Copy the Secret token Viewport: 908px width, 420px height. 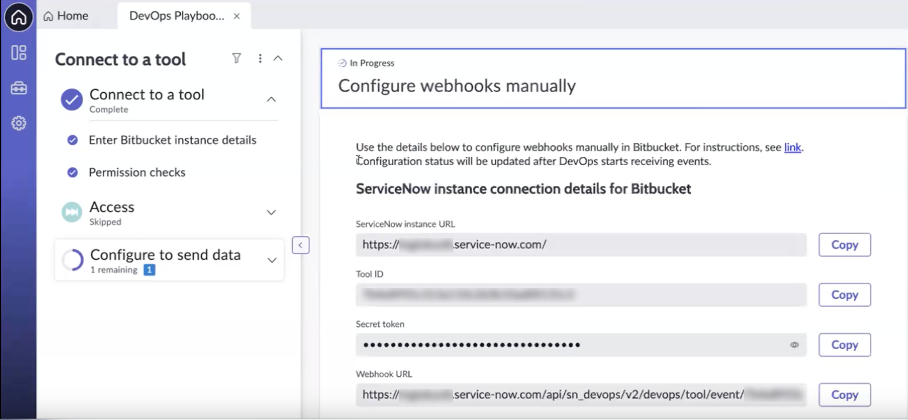[845, 345]
